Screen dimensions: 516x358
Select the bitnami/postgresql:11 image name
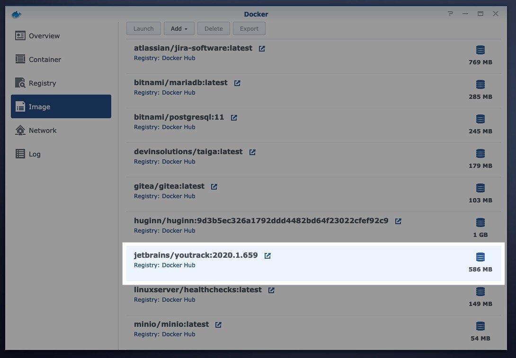179,117
